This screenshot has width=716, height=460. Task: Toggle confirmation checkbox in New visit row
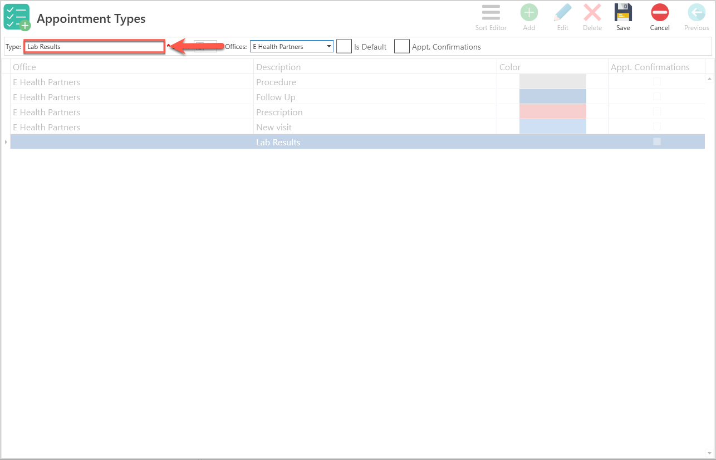(657, 126)
